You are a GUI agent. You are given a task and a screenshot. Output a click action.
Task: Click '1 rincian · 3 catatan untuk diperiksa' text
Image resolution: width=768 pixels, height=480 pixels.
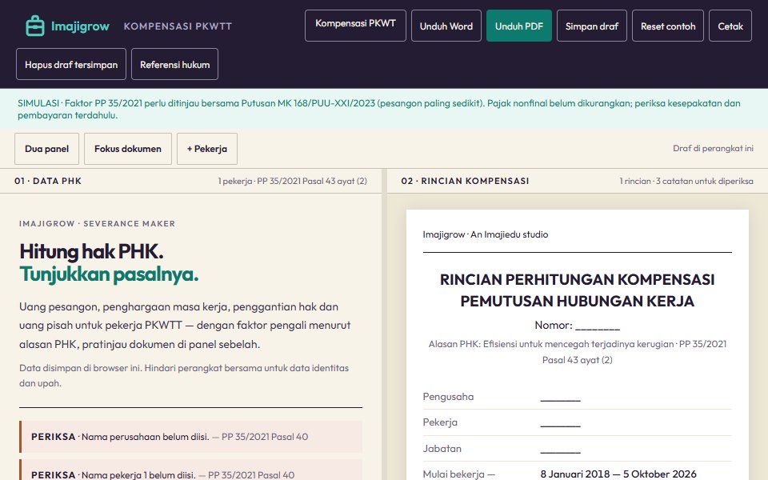click(x=686, y=182)
